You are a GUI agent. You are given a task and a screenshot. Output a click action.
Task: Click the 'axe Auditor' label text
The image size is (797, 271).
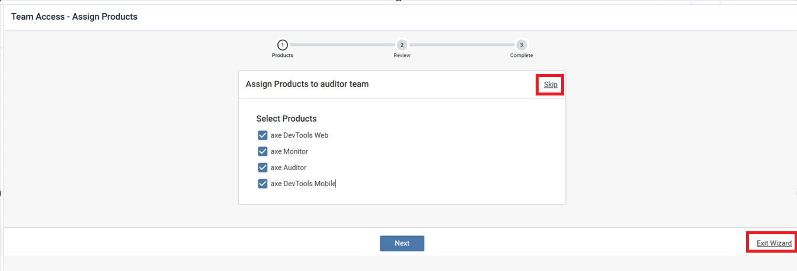288,168
